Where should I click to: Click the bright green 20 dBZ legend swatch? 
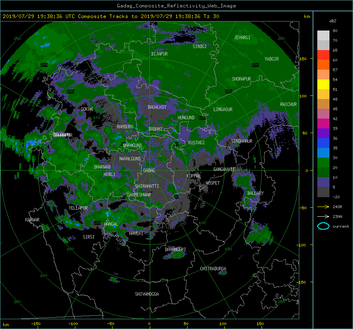pyautogui.click(x=323, y=163)
